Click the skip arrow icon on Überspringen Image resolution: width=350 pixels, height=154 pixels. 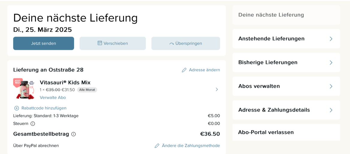[x=171, y=44]
